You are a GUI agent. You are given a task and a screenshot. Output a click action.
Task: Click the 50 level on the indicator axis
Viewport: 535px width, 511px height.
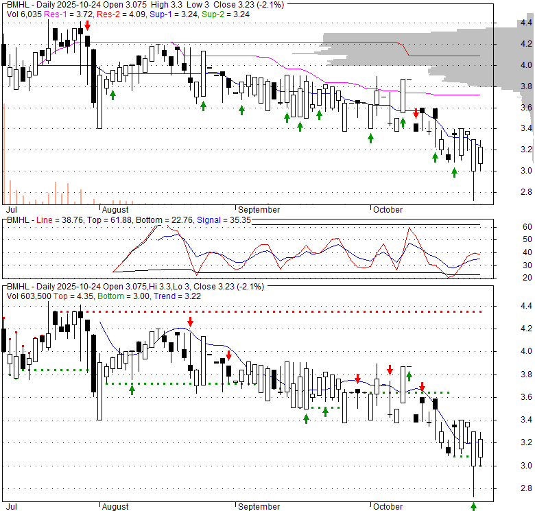[527, 239]
